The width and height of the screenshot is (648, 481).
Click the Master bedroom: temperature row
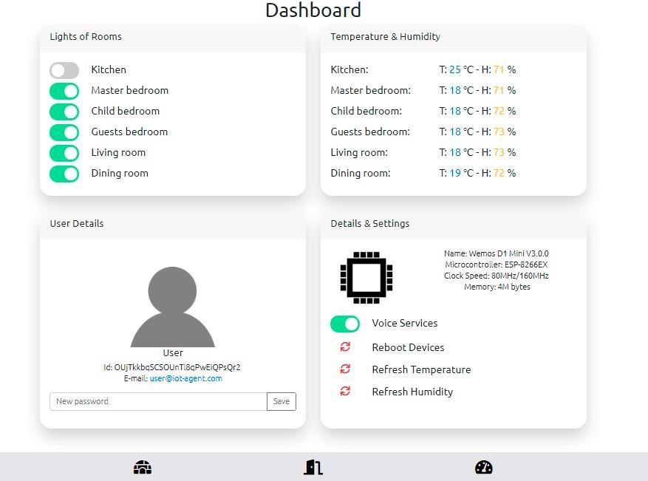point(423,90)
